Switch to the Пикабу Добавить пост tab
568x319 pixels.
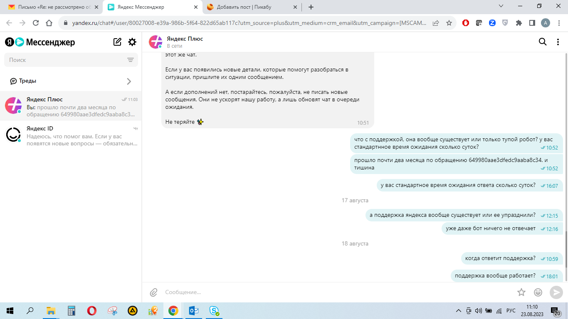pyautogui.click(x=251, y=7)
